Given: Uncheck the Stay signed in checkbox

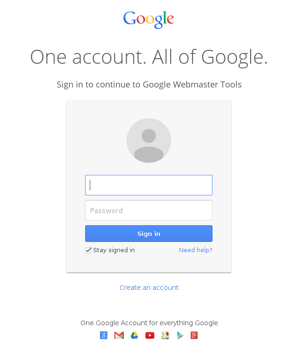Looking at the screenshot, I should click(x=88, y=250).
